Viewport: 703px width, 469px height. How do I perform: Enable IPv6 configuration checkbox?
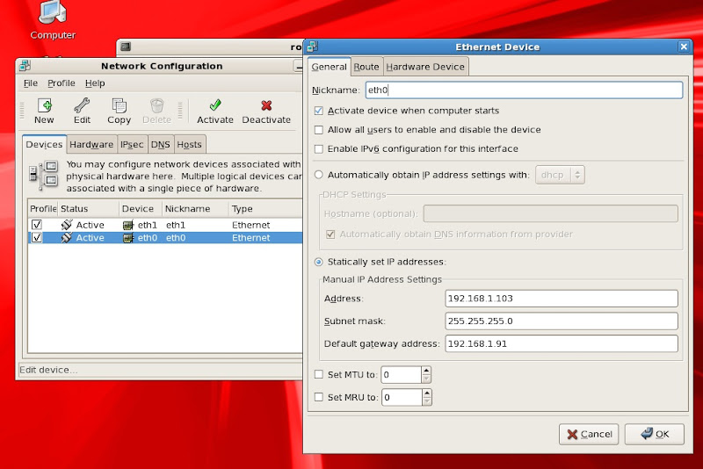click(319, 148)
